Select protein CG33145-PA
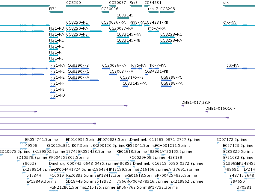The width and height of the screenshot is (255, 192). click(x=125, y=86)
